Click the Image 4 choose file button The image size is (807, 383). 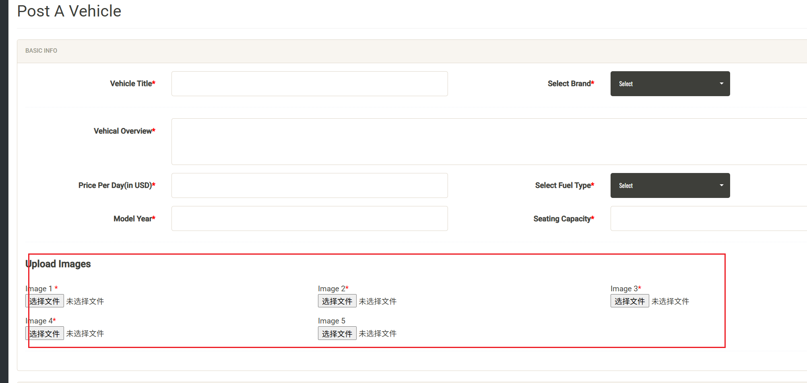pyautogui.click(x=45, y=334)
